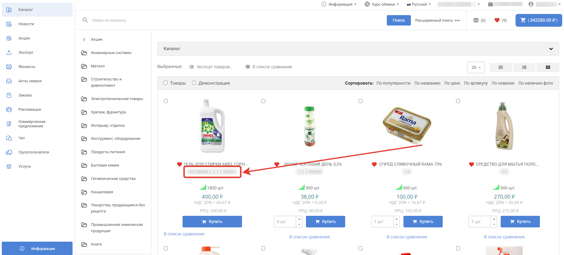Sort products by По цене
Screen dimensions: 564x255
tap(452, 83)
